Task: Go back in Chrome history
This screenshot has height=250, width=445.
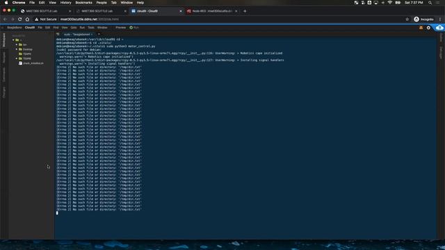Action: 5,19
